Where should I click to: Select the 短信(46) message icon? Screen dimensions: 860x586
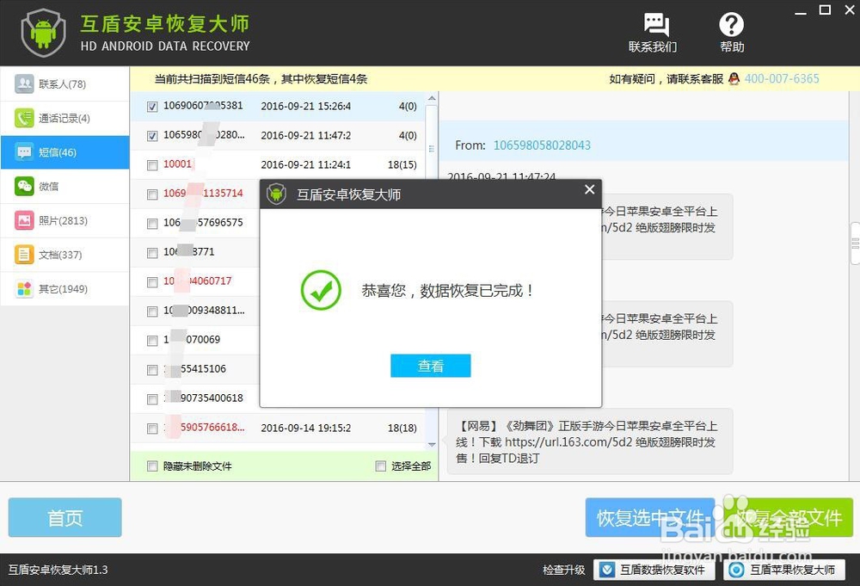[24, 152]
